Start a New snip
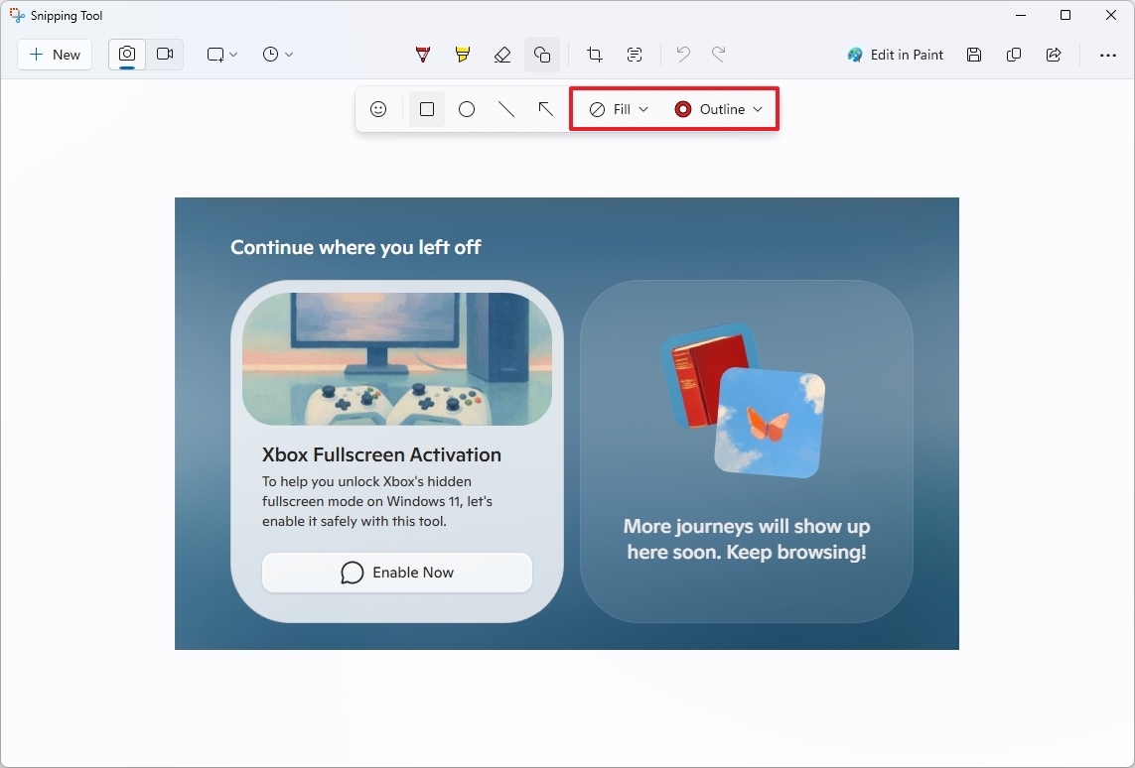This screenshot has width=1135, height=768. coord(54,55)
